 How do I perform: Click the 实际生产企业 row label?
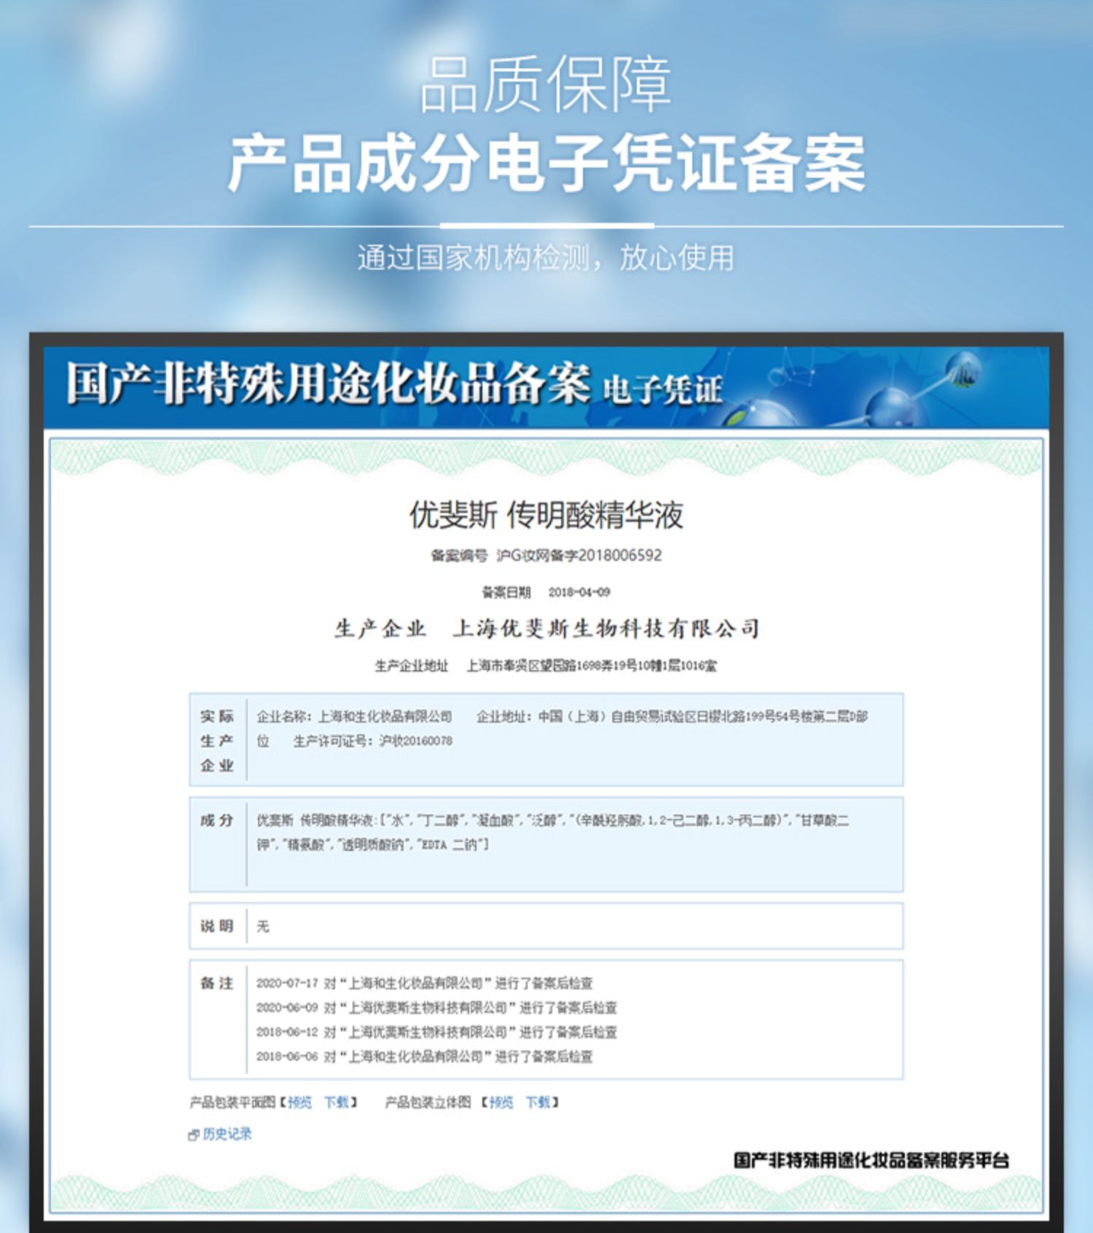click(217, 740)
